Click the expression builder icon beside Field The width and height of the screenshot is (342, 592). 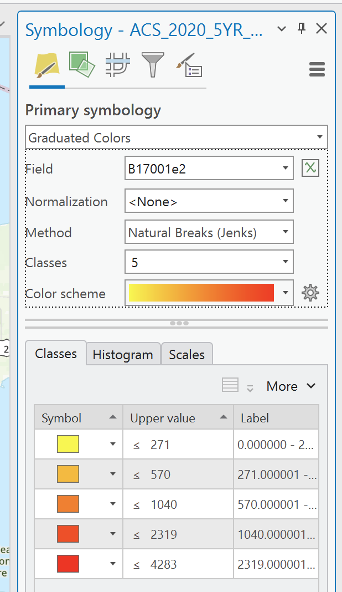(x=310, y=169)
